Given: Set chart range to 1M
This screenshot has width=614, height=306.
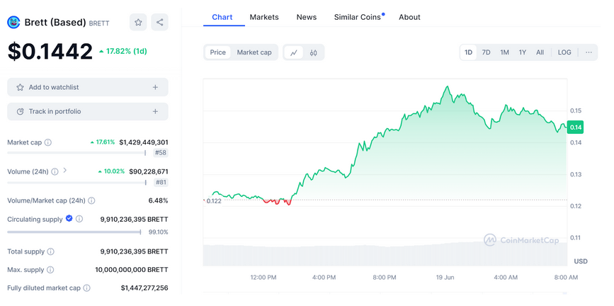Looking at the screenshot, I should [504, 52].
